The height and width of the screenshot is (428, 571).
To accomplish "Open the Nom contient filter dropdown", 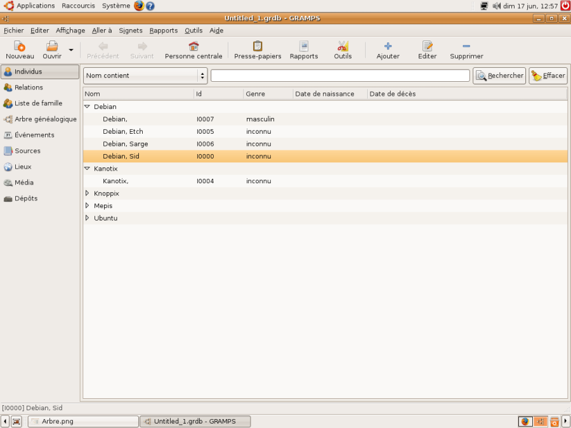I will tap(145, 75).
